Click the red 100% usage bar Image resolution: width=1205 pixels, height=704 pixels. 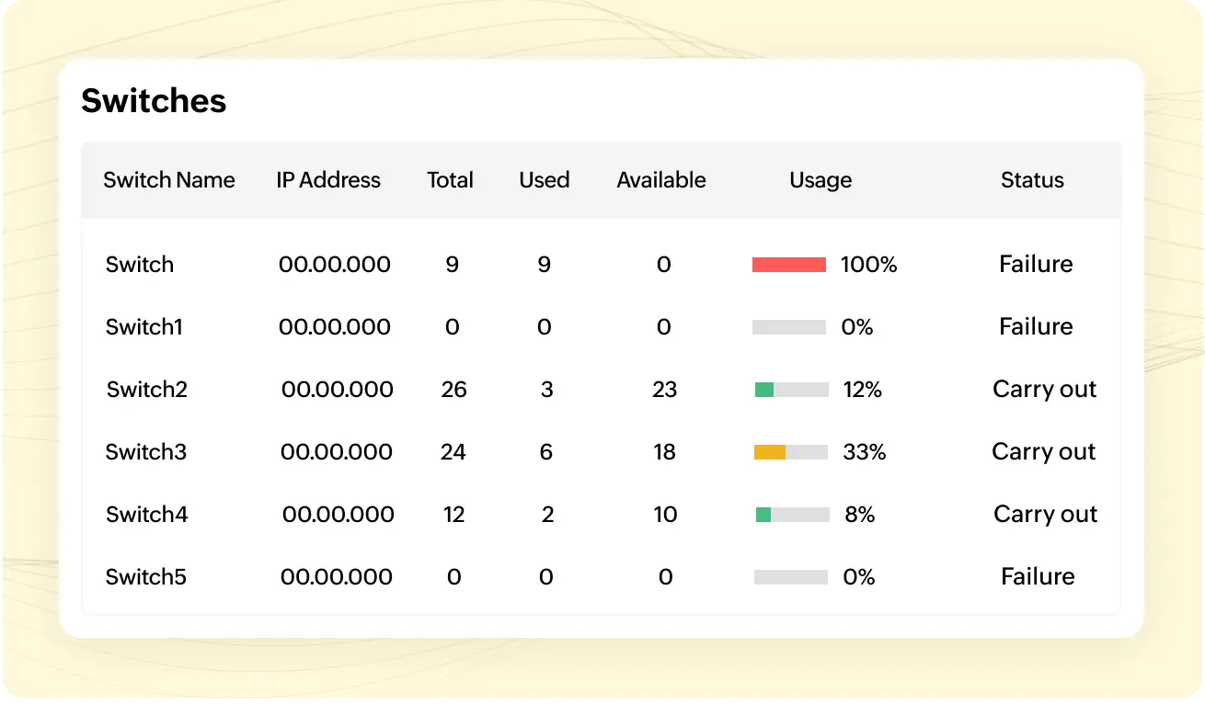point(789,265)
